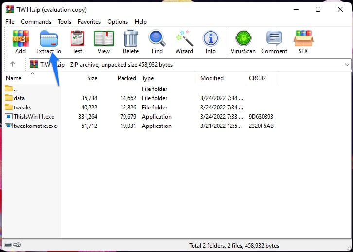Open the Tools menu
This screenshot has height=252, width=353.
(64, 22)
